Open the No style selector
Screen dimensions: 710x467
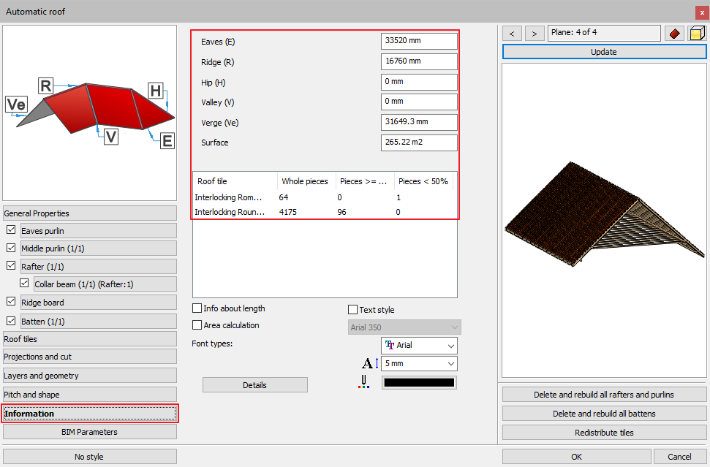(89, 457)
